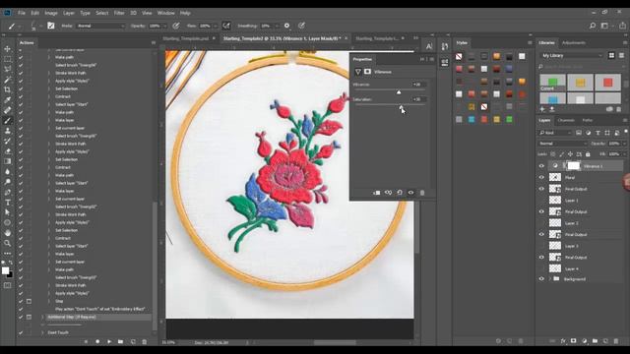Filter layers by type layers icon
The image size is (630, 354).
(x=598, y=133)
